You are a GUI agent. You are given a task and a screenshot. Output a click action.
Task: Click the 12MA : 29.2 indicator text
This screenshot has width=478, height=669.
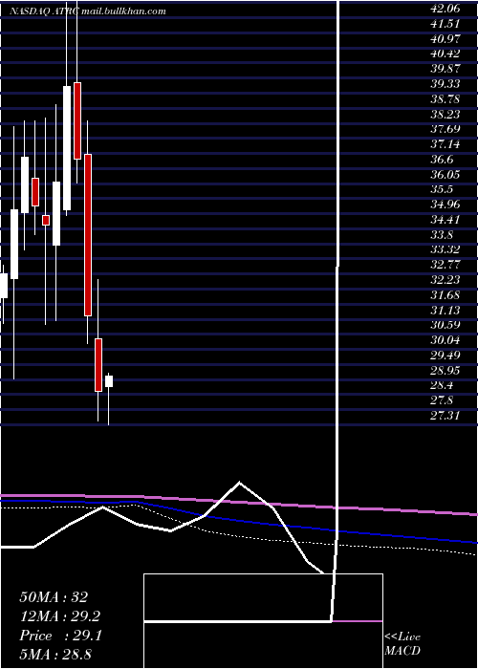pyautogui.click(x=59, y=616)
